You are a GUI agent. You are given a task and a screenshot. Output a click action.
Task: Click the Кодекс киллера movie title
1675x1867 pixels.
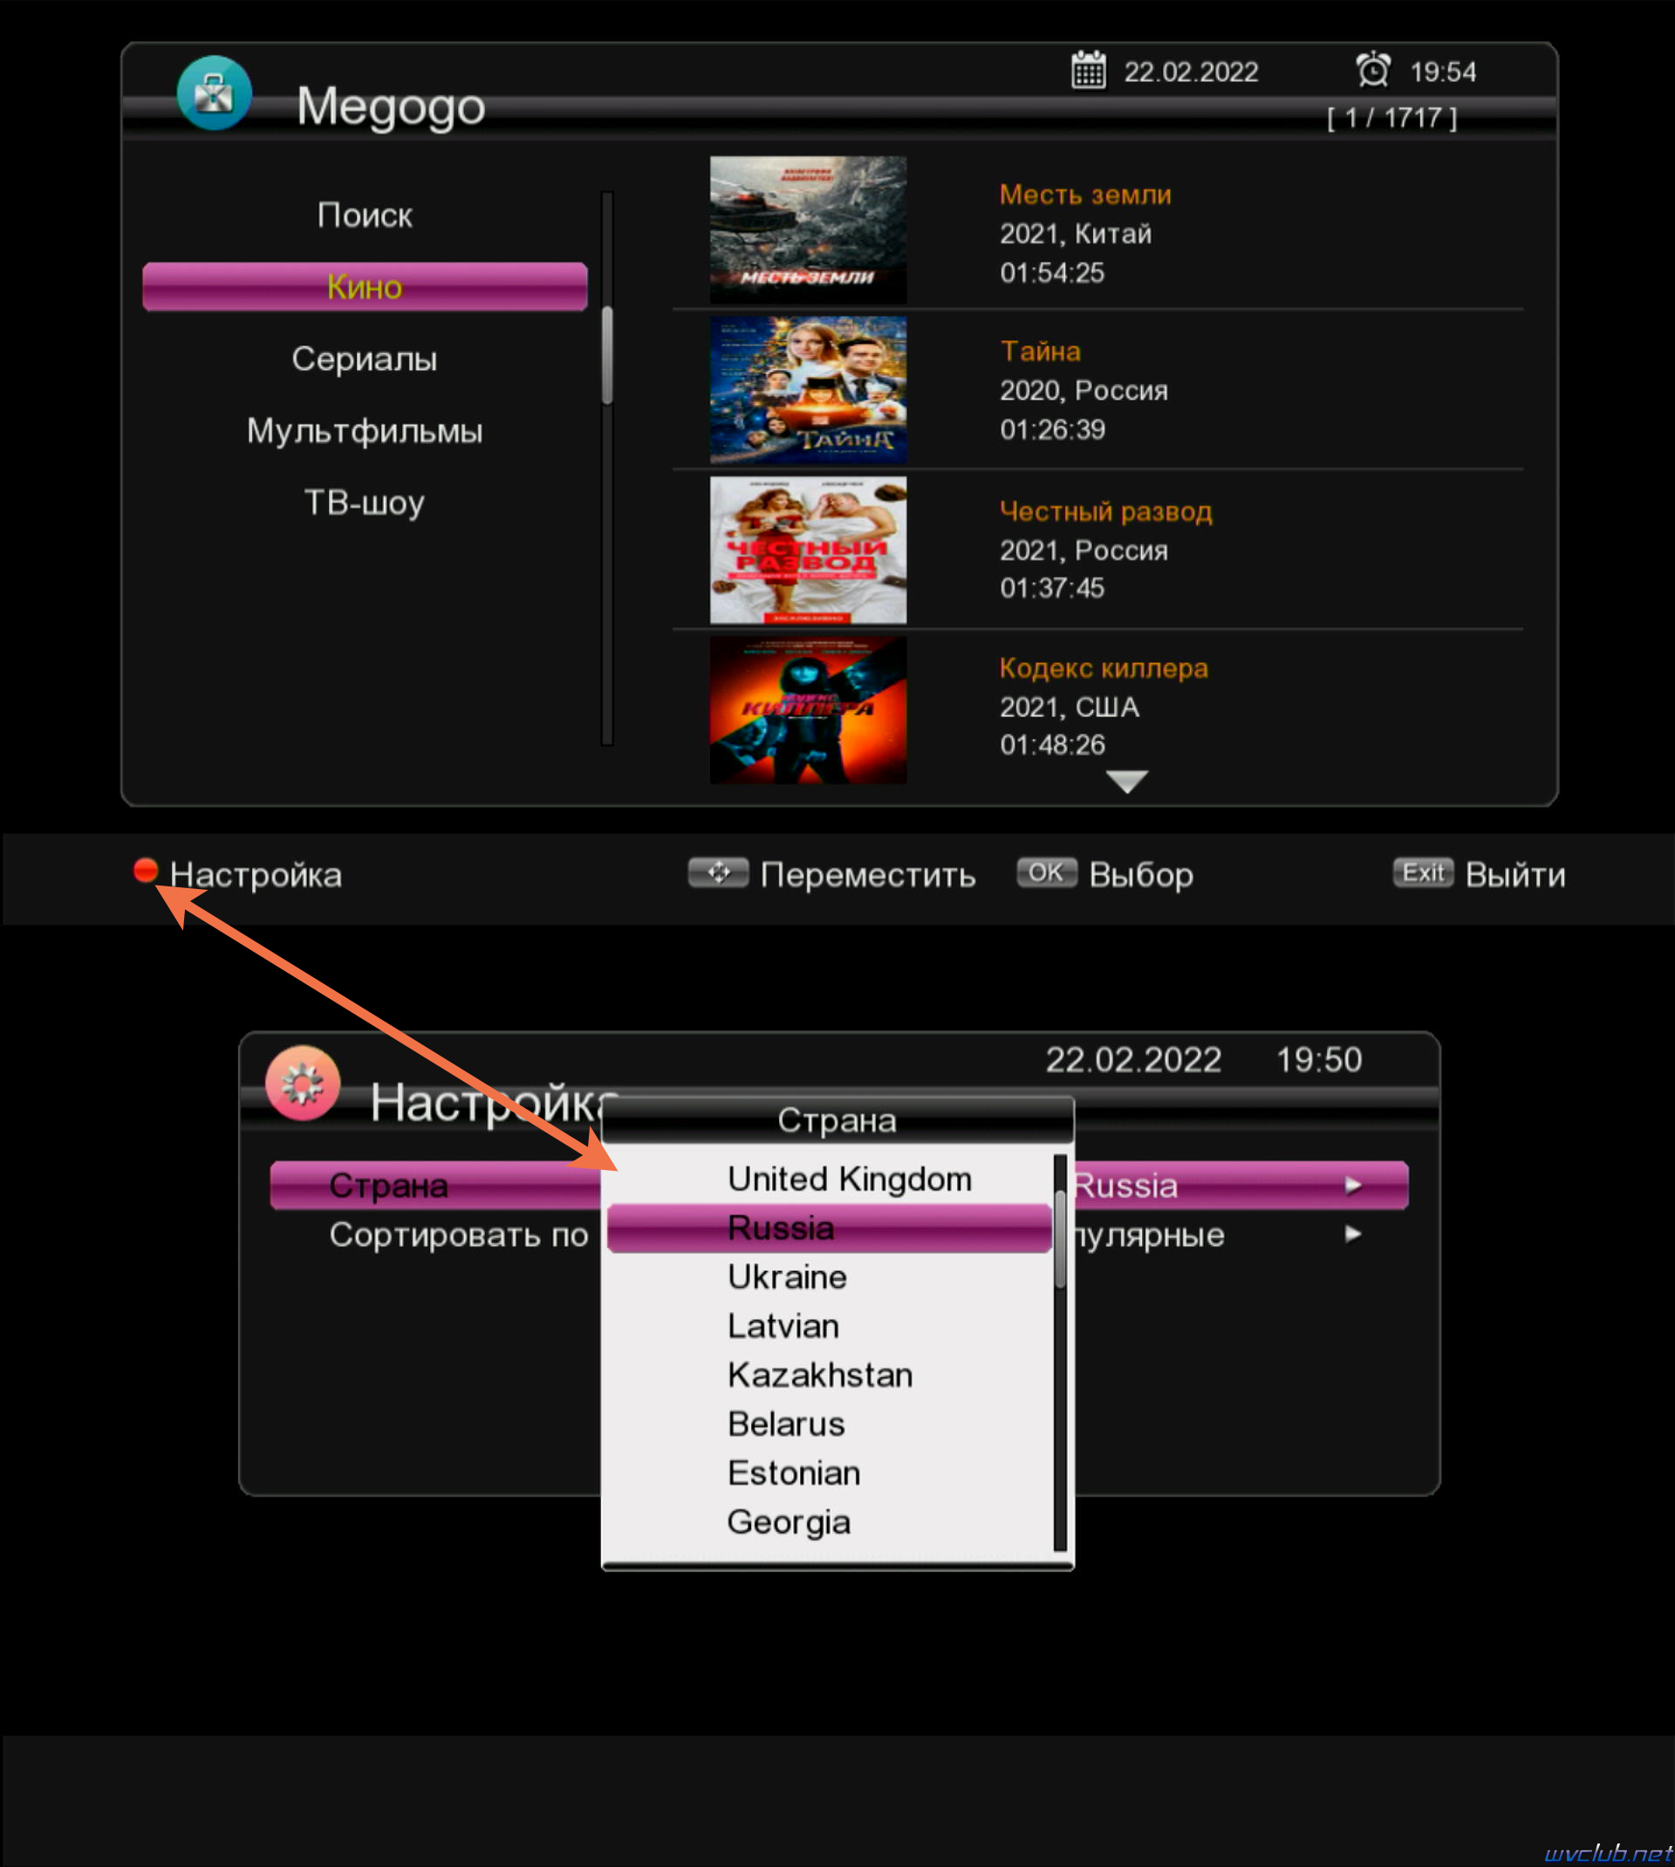click(x=1104, y=668)
